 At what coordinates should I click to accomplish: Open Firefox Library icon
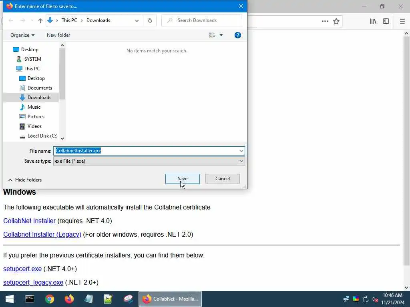[x=373, y=21]
